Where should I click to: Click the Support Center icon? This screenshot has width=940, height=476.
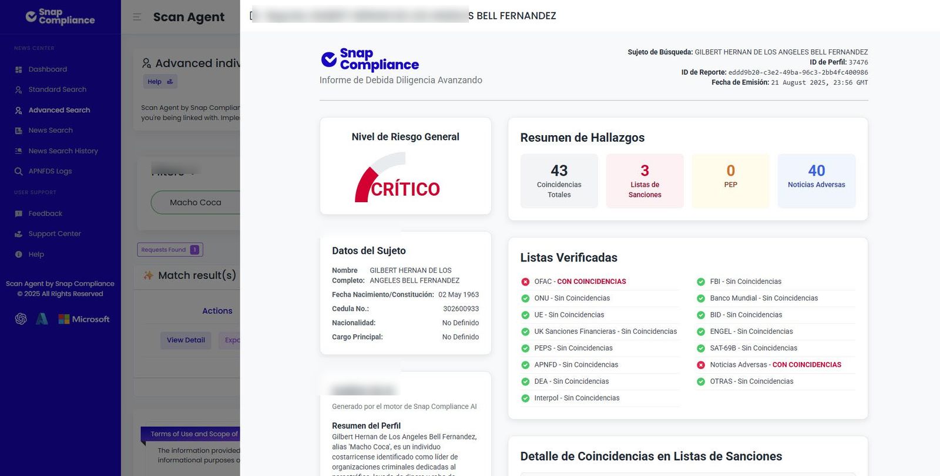point(19,234)
